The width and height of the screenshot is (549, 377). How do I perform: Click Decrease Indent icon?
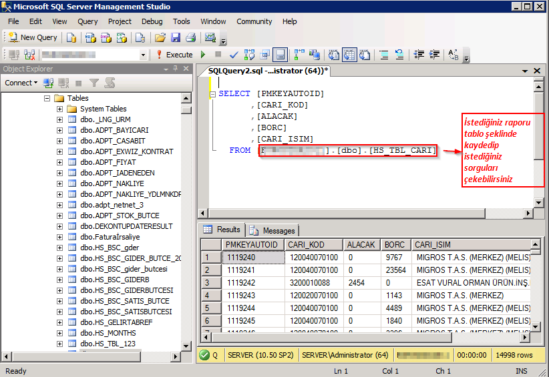pos(419,55)
